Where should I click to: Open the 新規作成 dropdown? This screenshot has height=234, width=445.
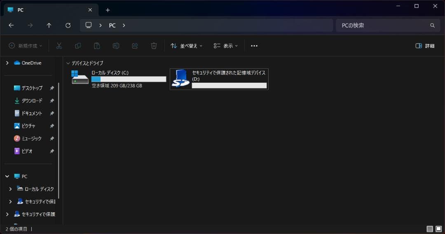(x=26, y=46)
